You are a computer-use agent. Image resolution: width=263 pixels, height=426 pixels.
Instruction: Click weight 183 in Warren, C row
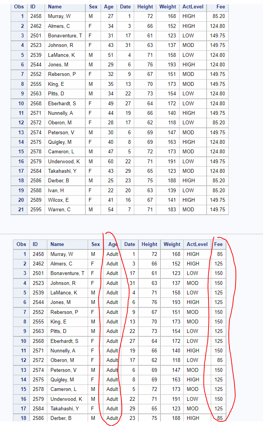pos(172,209)
